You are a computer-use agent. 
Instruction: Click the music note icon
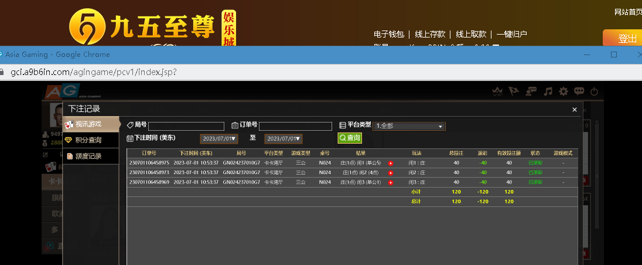(x=548, y=91)
